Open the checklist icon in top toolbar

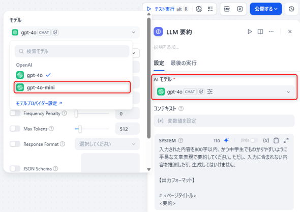210,9
